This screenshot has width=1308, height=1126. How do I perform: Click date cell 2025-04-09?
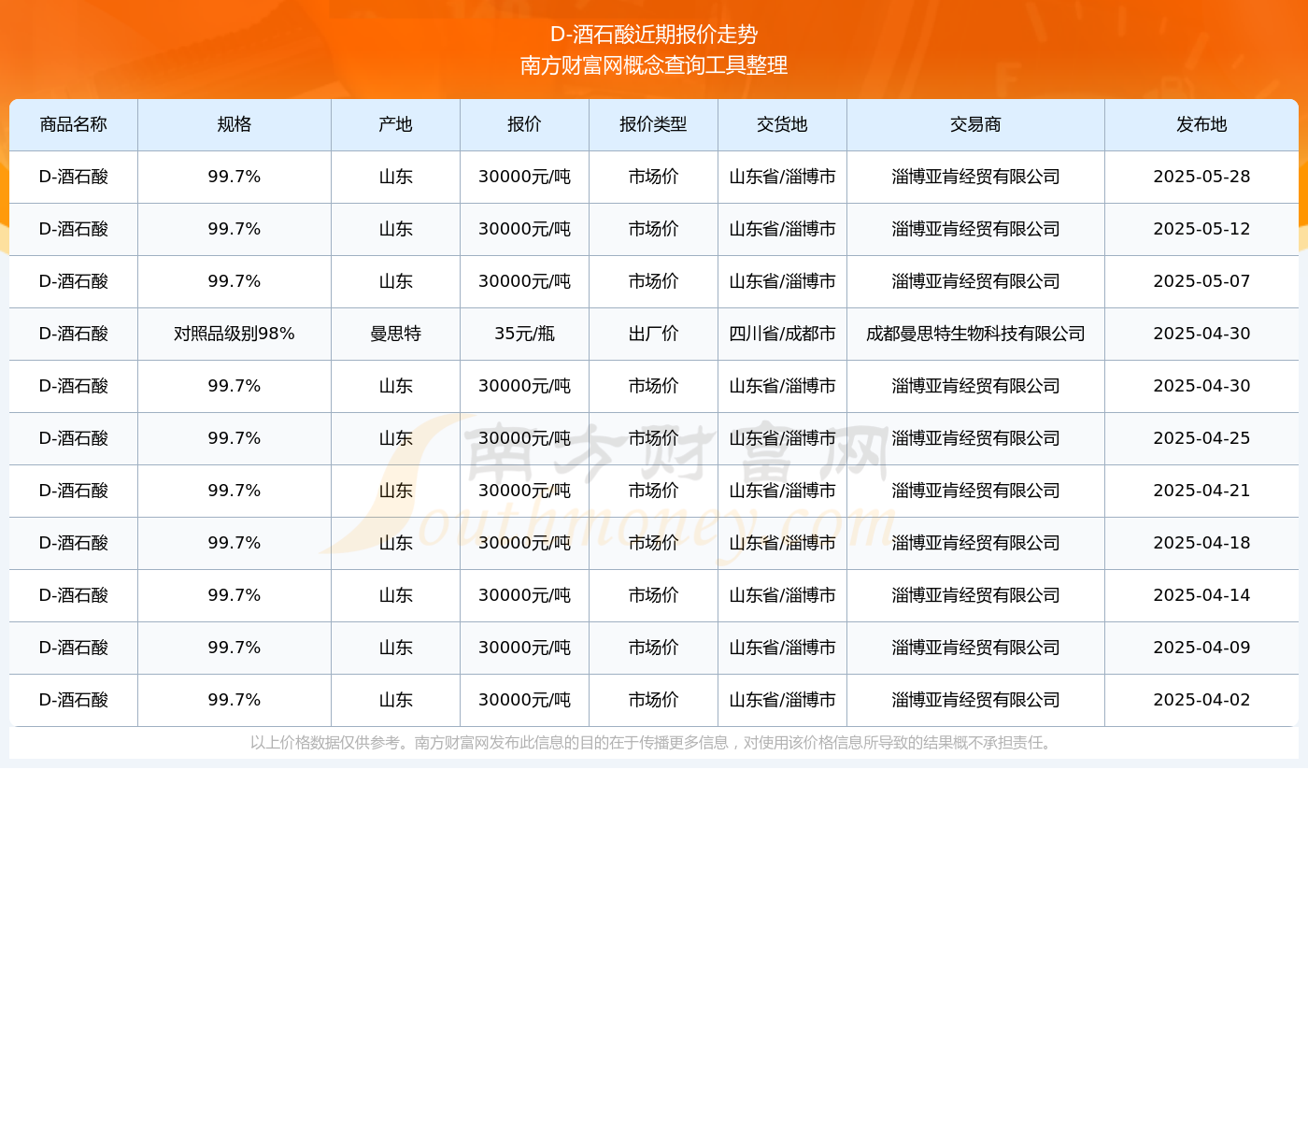1202,648
